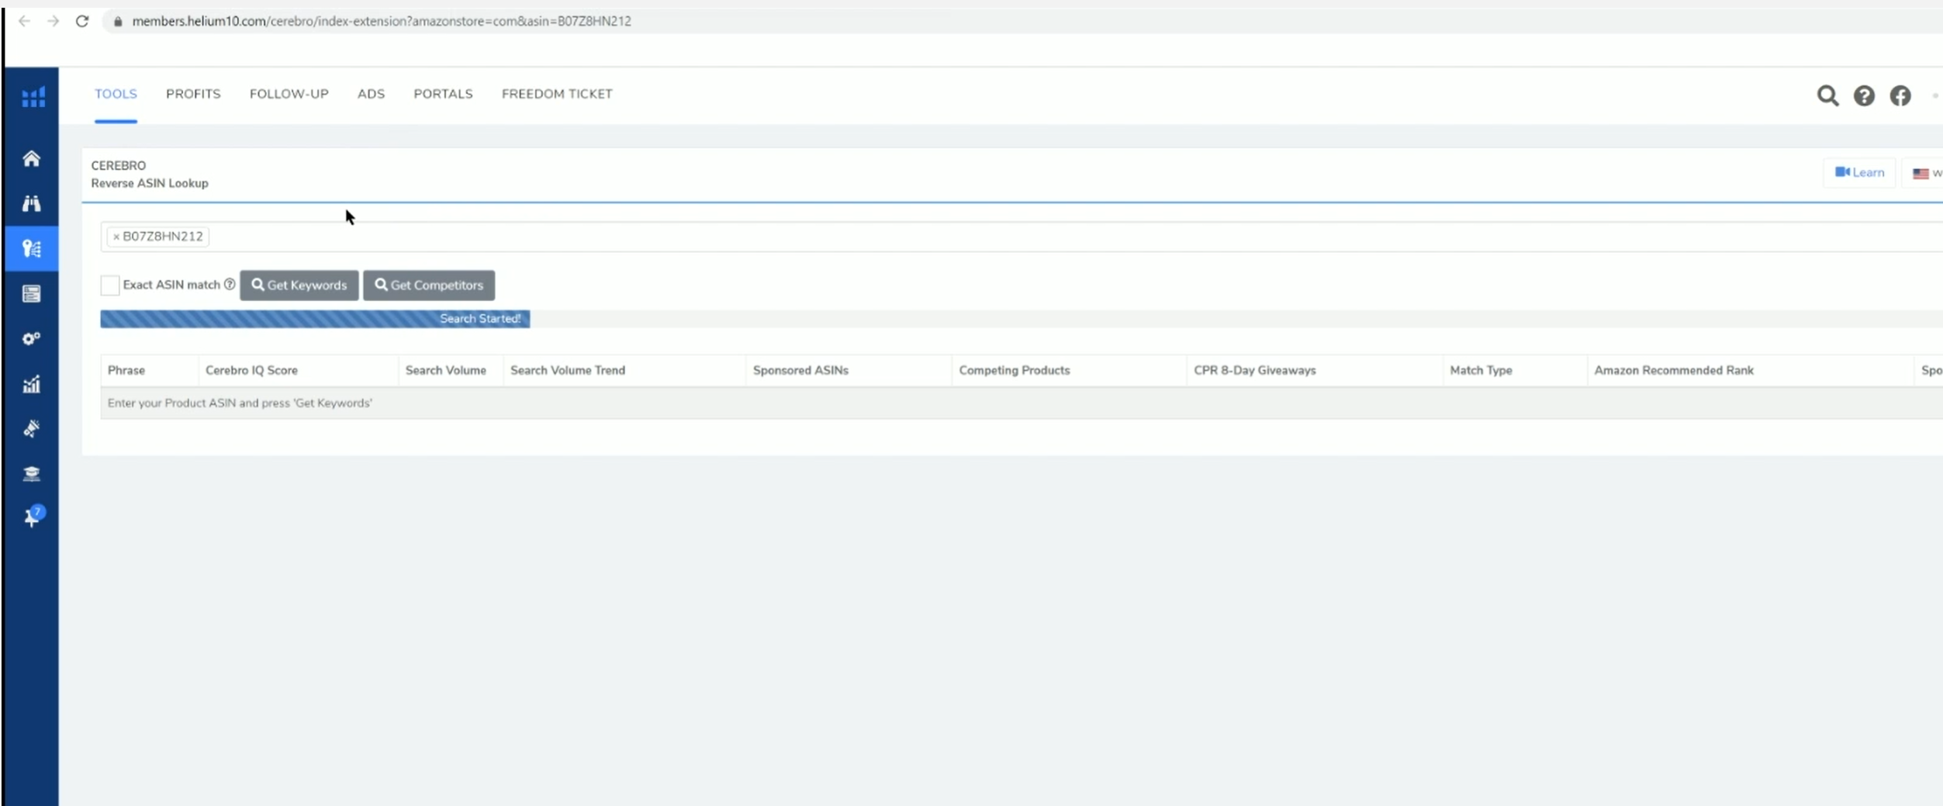Open the home dashboard icon in sidebar
The image size is (1943, 806).
click(x=32, y=158)
